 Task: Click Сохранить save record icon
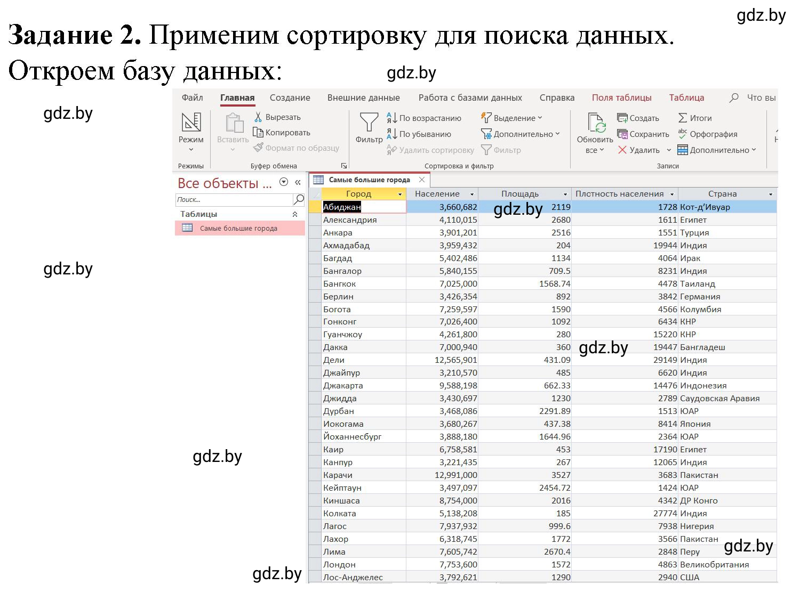point(622,134)
